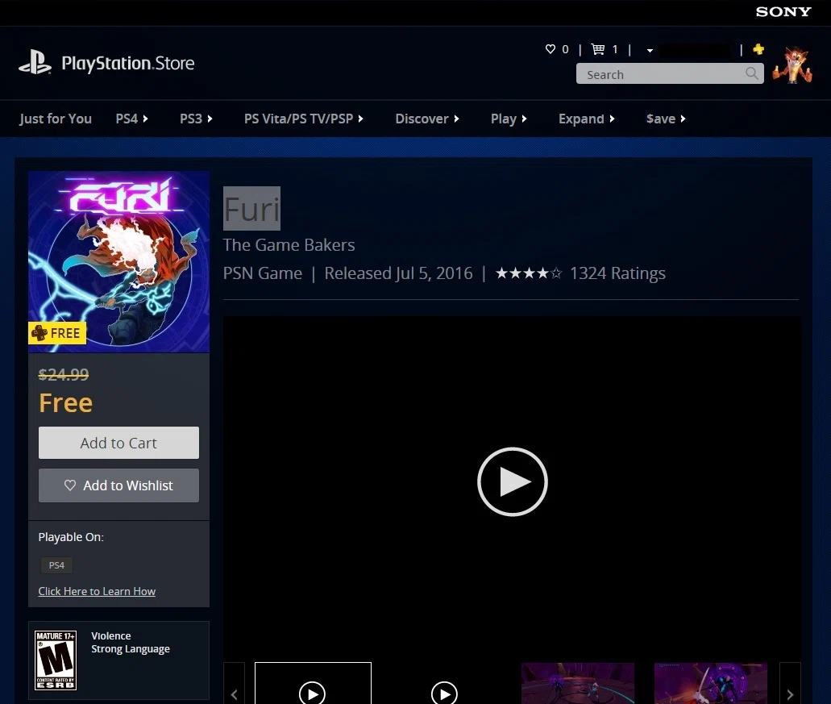This screenshot has width=831, height=704.
Task: Expand the $ave menu
Action: tap(667, 119)
